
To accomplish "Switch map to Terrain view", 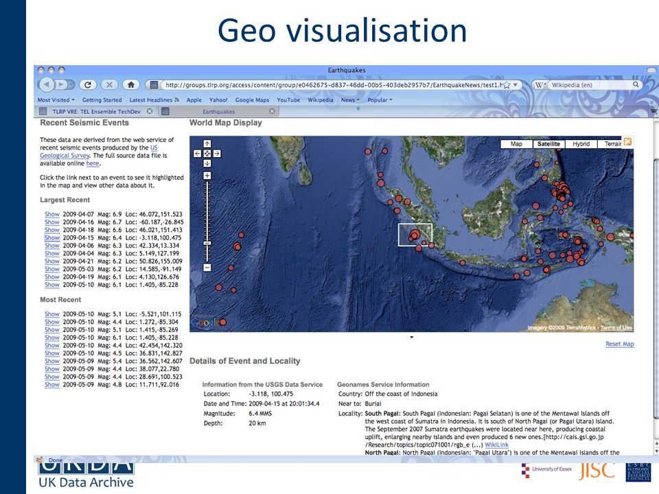I will 610,144.
